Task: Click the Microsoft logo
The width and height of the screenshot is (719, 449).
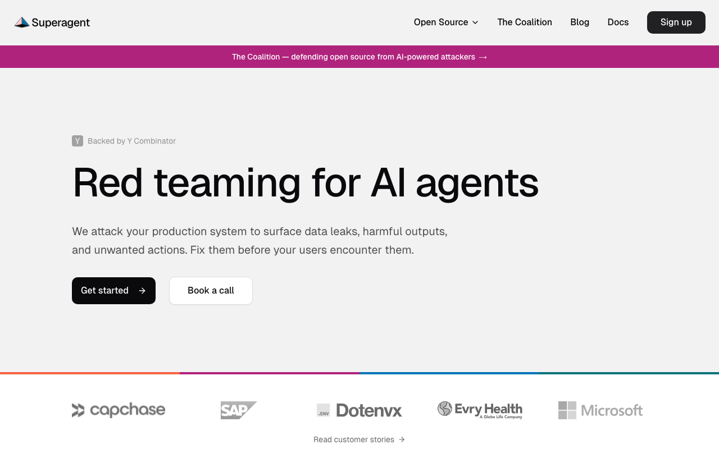Action: pyautogui.click(x=600, y=410)
